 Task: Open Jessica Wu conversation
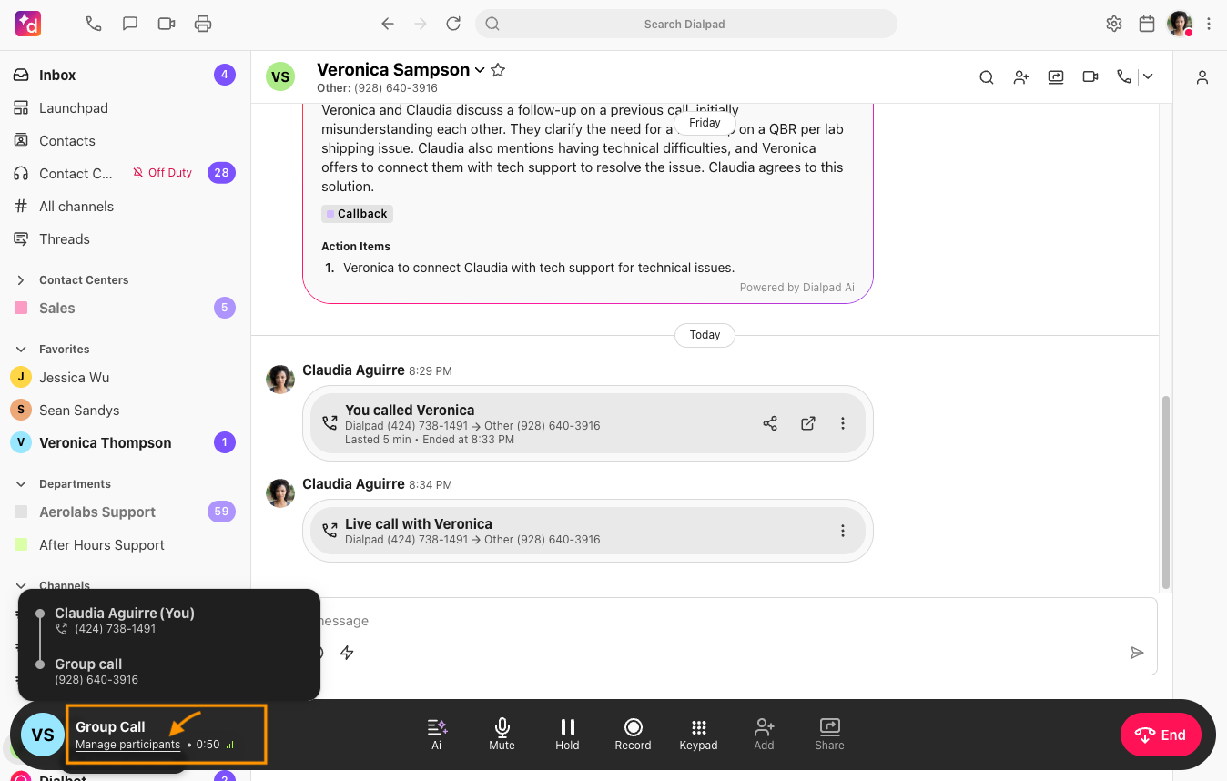(125, 377)
